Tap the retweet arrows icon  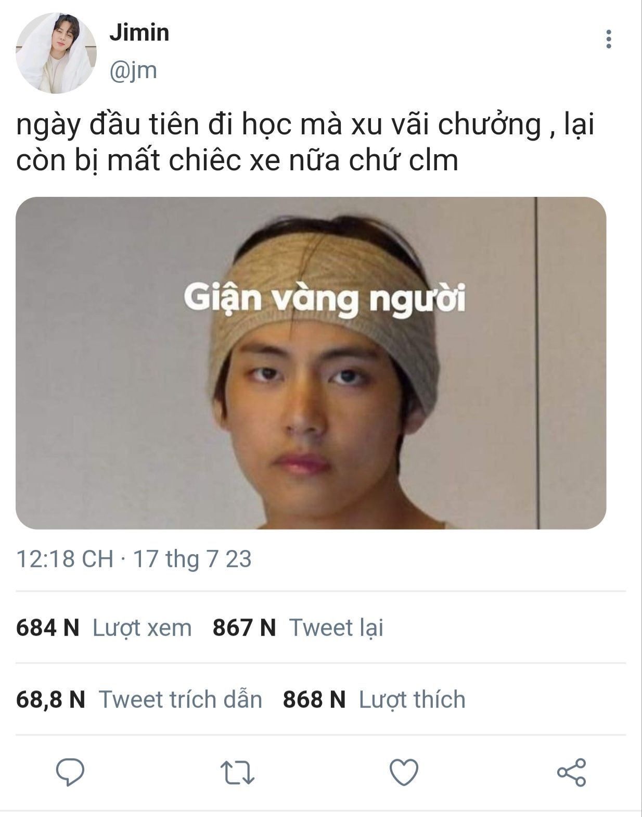click(x=237, y=773)
